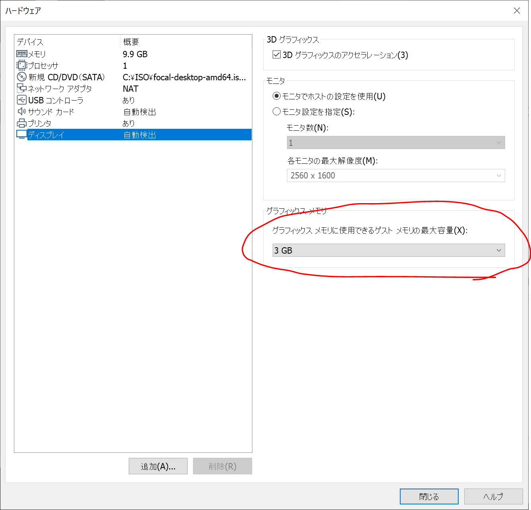
Task: Close the ハードウェア dialog window
Action: pos(517,11)
